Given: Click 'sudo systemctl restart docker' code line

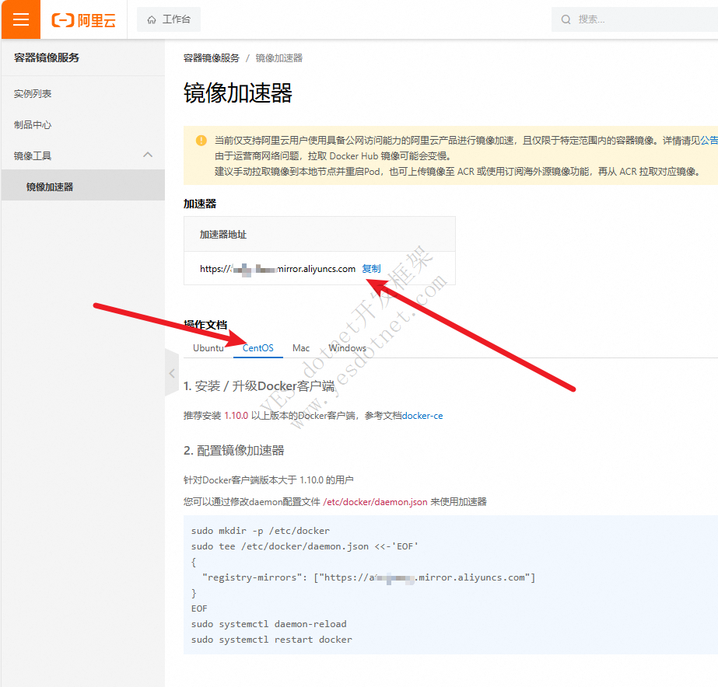Looking at the screenshot, I should point(271,640).
